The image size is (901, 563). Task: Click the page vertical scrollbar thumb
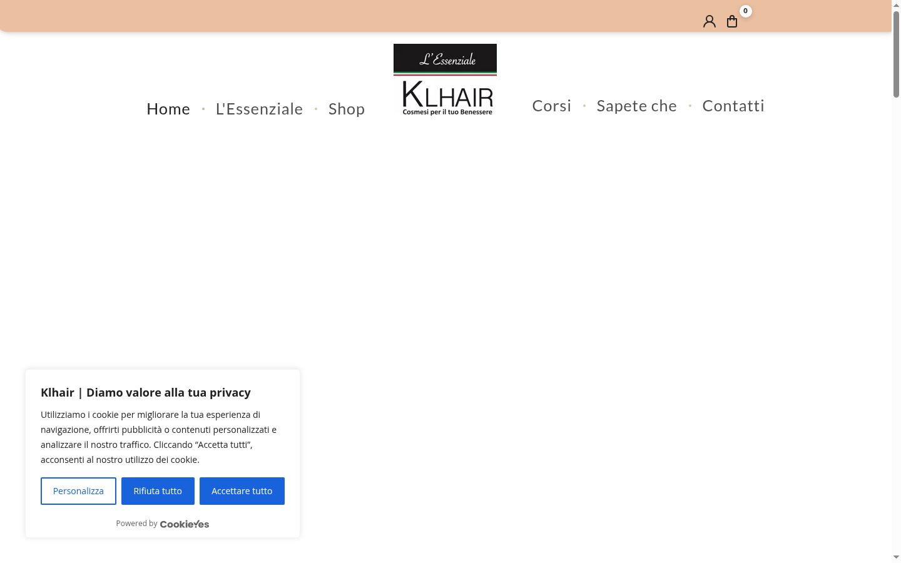896,54
